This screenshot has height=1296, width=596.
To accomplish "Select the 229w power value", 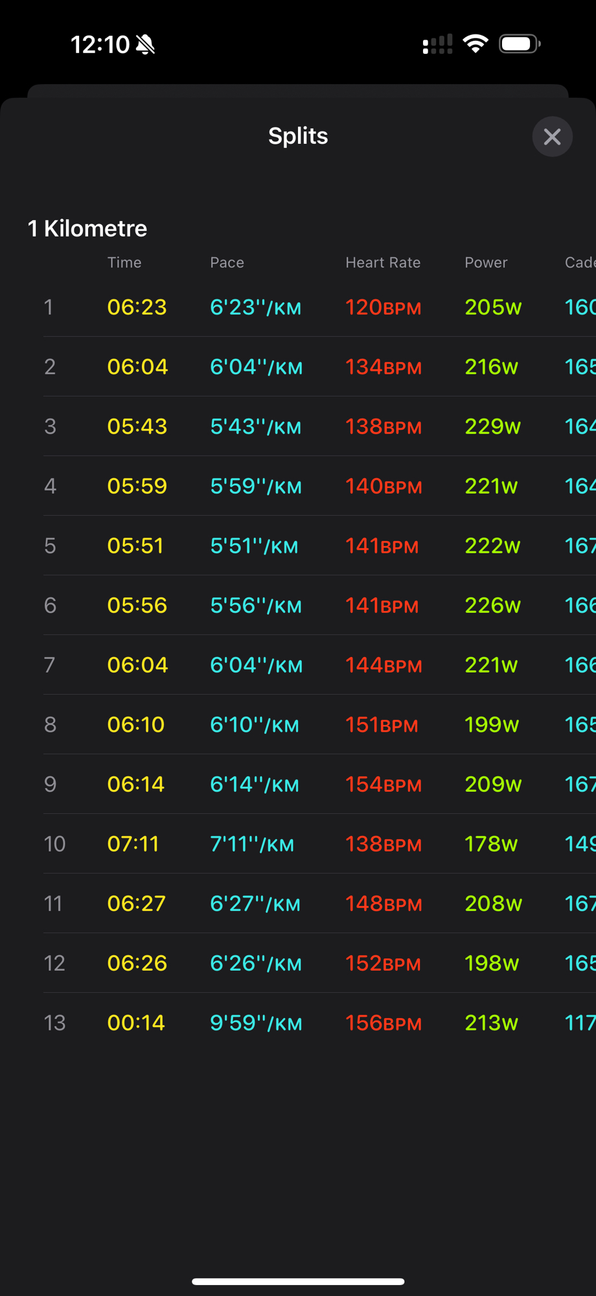I will click(x=492, y=426).
